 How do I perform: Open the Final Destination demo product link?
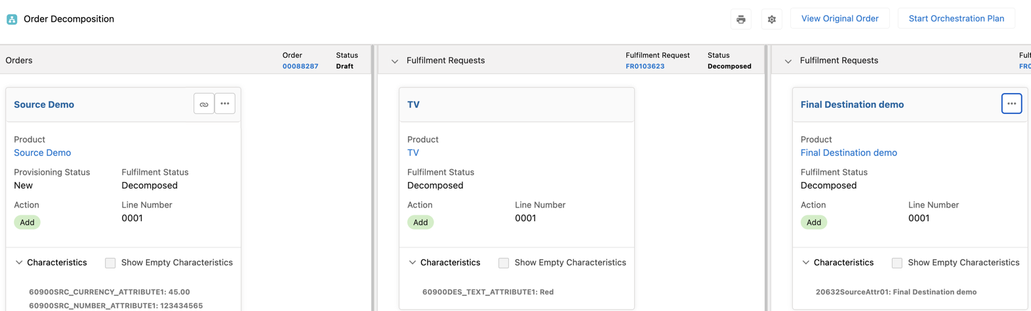tap(848, 153)
